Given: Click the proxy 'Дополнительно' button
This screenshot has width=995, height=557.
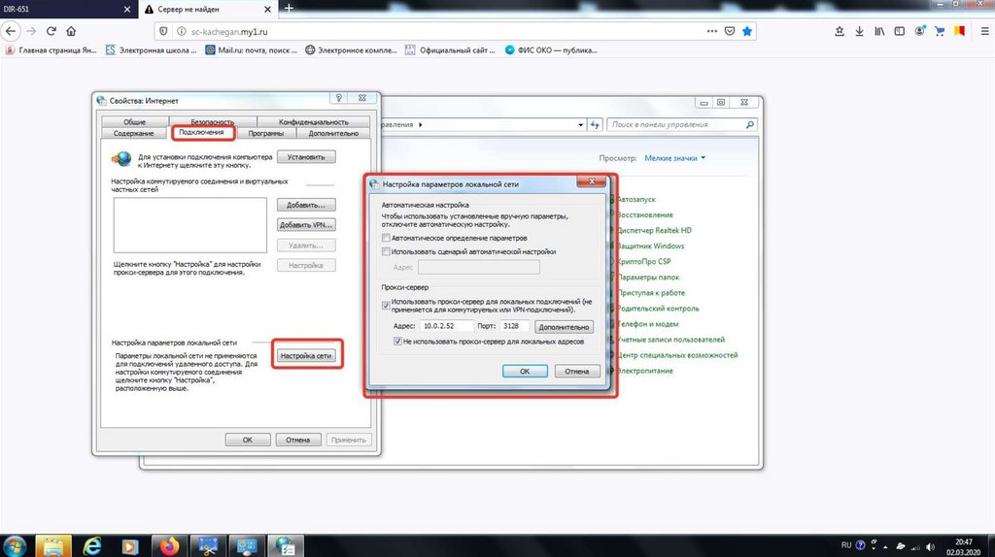Looking at the screenshot, I should [561, 327].
